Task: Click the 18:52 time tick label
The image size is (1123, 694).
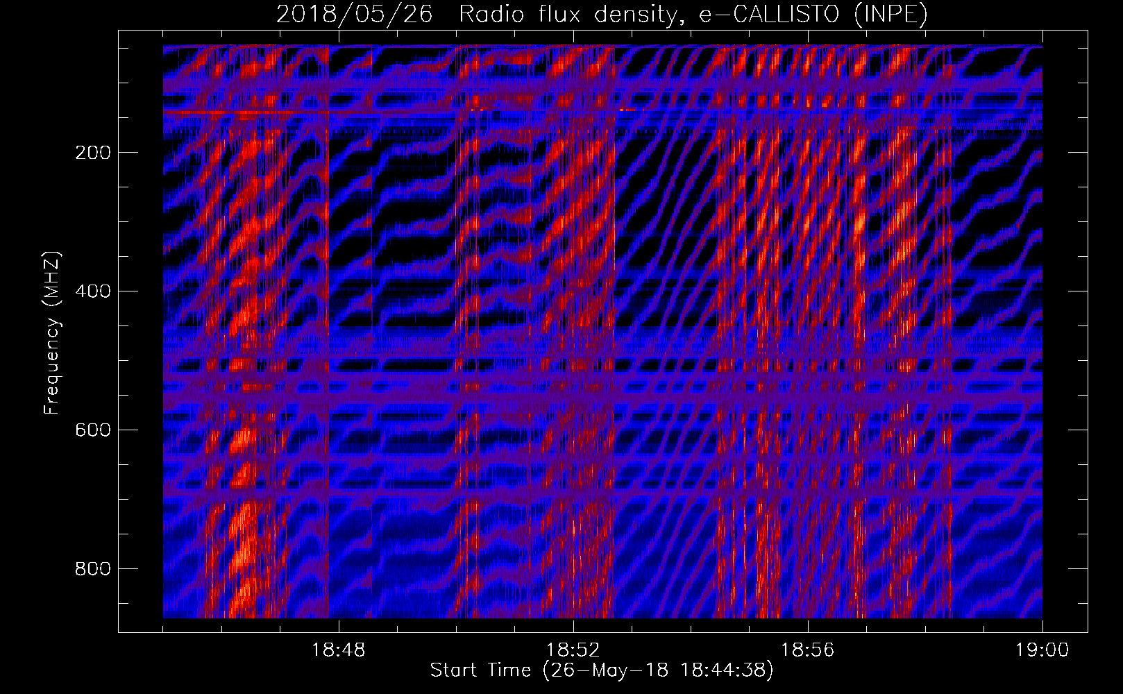Action: click(x=573, y=650)
